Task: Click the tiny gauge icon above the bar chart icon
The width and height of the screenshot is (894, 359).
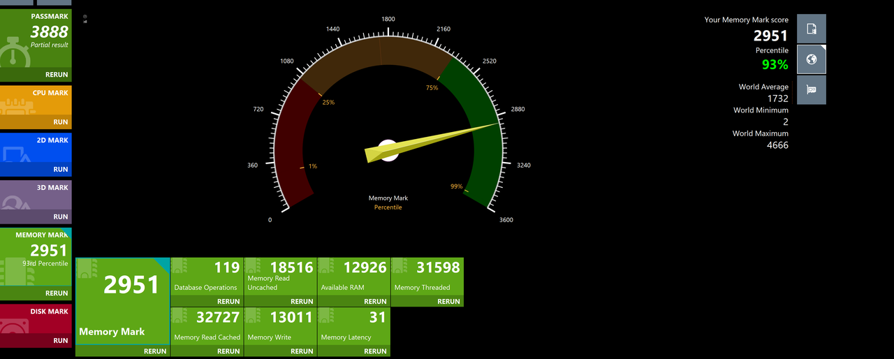Action: point(85,15)
